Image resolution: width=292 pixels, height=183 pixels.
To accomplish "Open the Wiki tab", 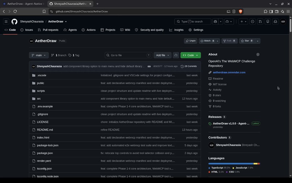I will tap(125, 30).
